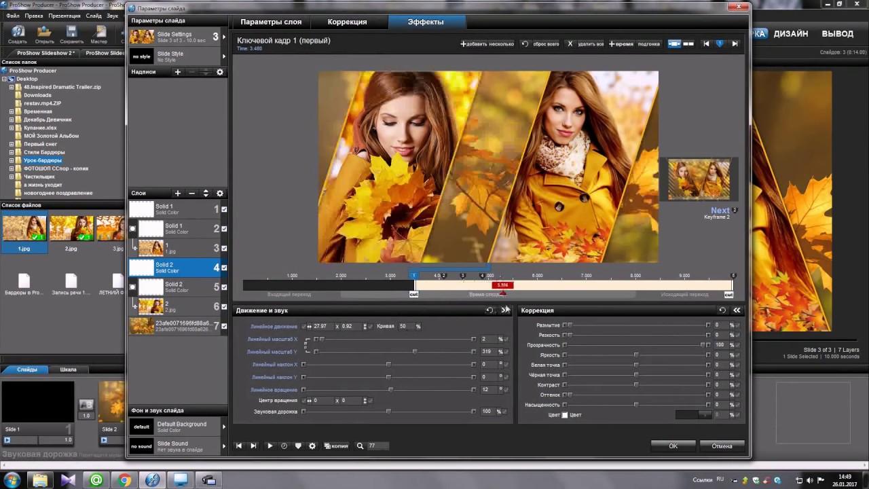Click the magnifier zoom icon beside the 77 field
This screenshot has height=489, width=869.
(x=360, y=446)
